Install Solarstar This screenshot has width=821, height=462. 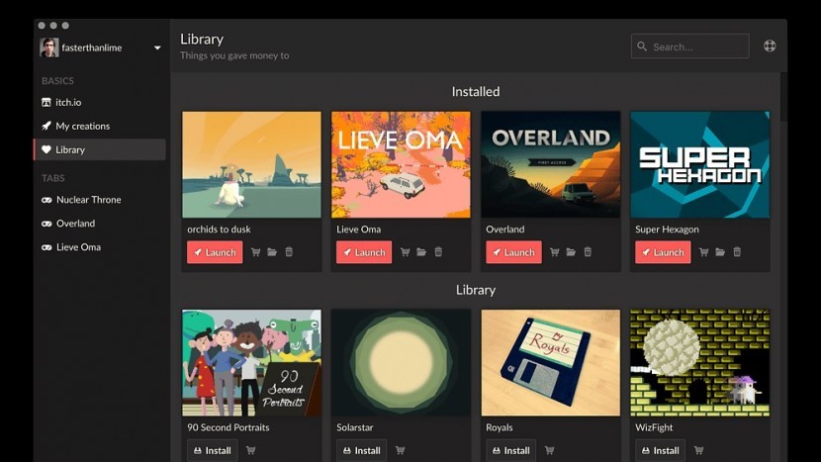(x=361, y=450)
